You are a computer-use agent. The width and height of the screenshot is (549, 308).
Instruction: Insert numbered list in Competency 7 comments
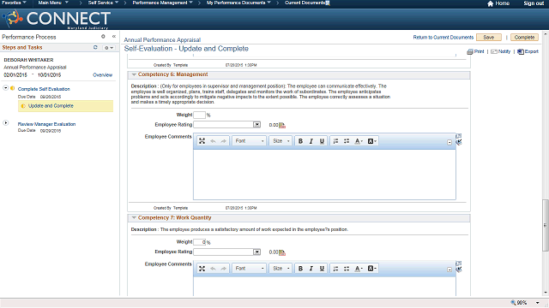(x=335, y=269)
